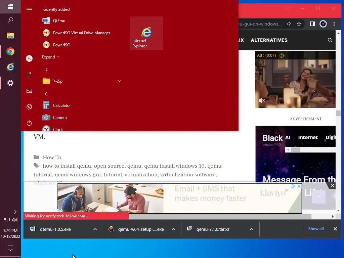344x258 pixels.
Task: Click the clock date in taskbar
Action: pos(10,233)
